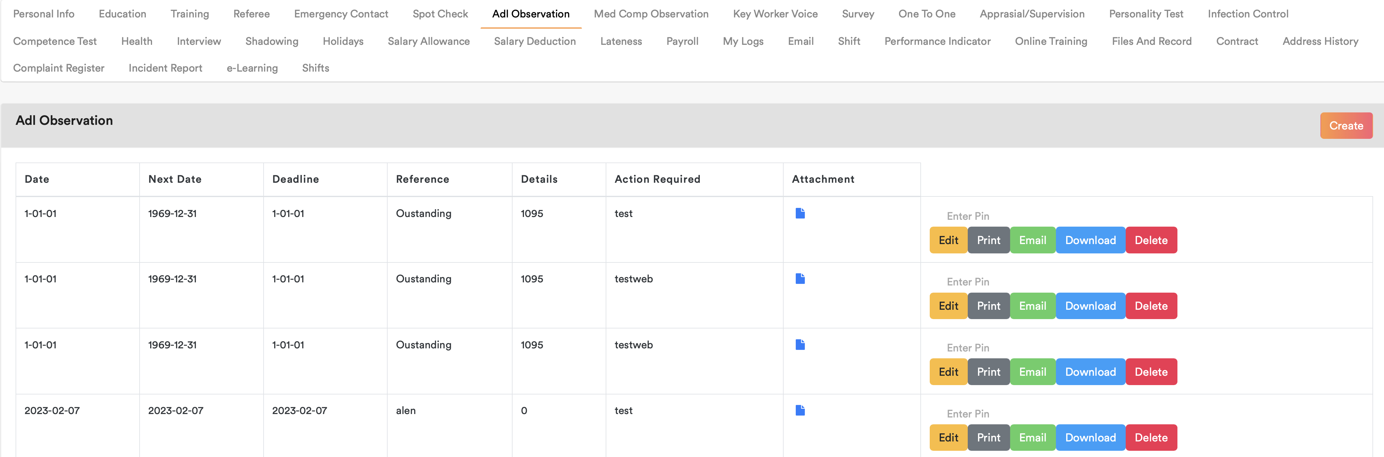Go to Personal Info tab
This screenshot has height=457, width=1384.
(x=44, y=14)
